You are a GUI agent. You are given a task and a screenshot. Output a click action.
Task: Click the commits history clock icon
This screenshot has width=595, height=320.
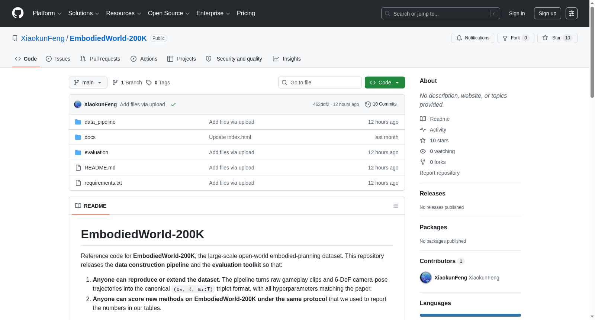tap(368, 104)
